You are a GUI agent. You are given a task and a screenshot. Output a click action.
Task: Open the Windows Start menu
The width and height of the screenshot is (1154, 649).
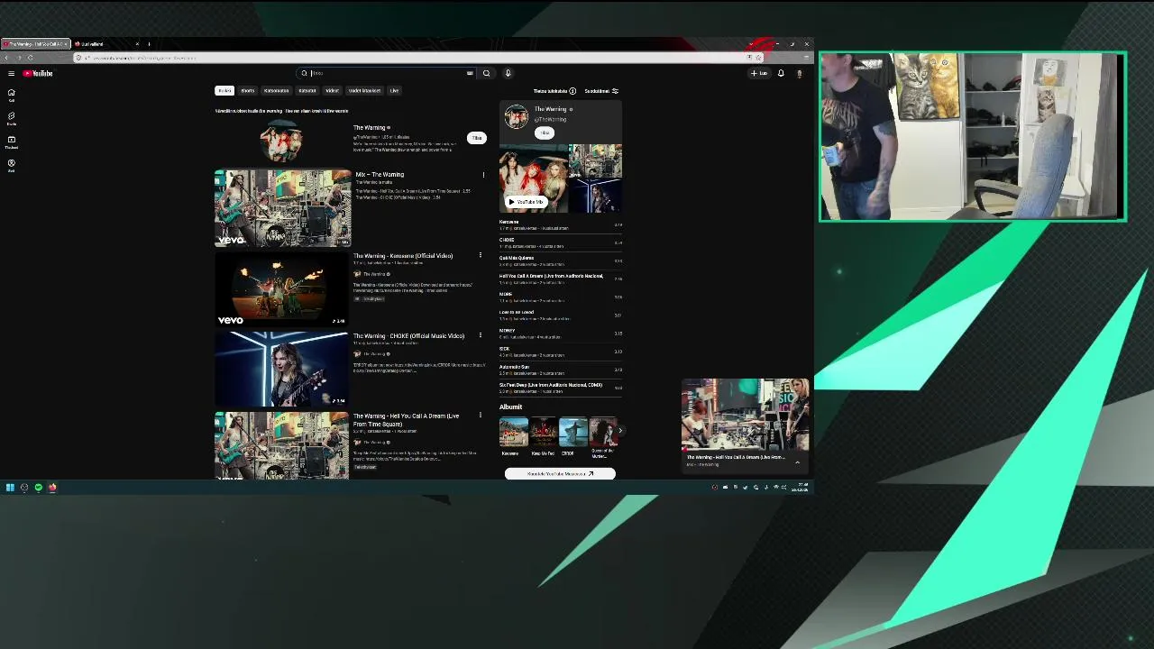(x=10, y=488)
